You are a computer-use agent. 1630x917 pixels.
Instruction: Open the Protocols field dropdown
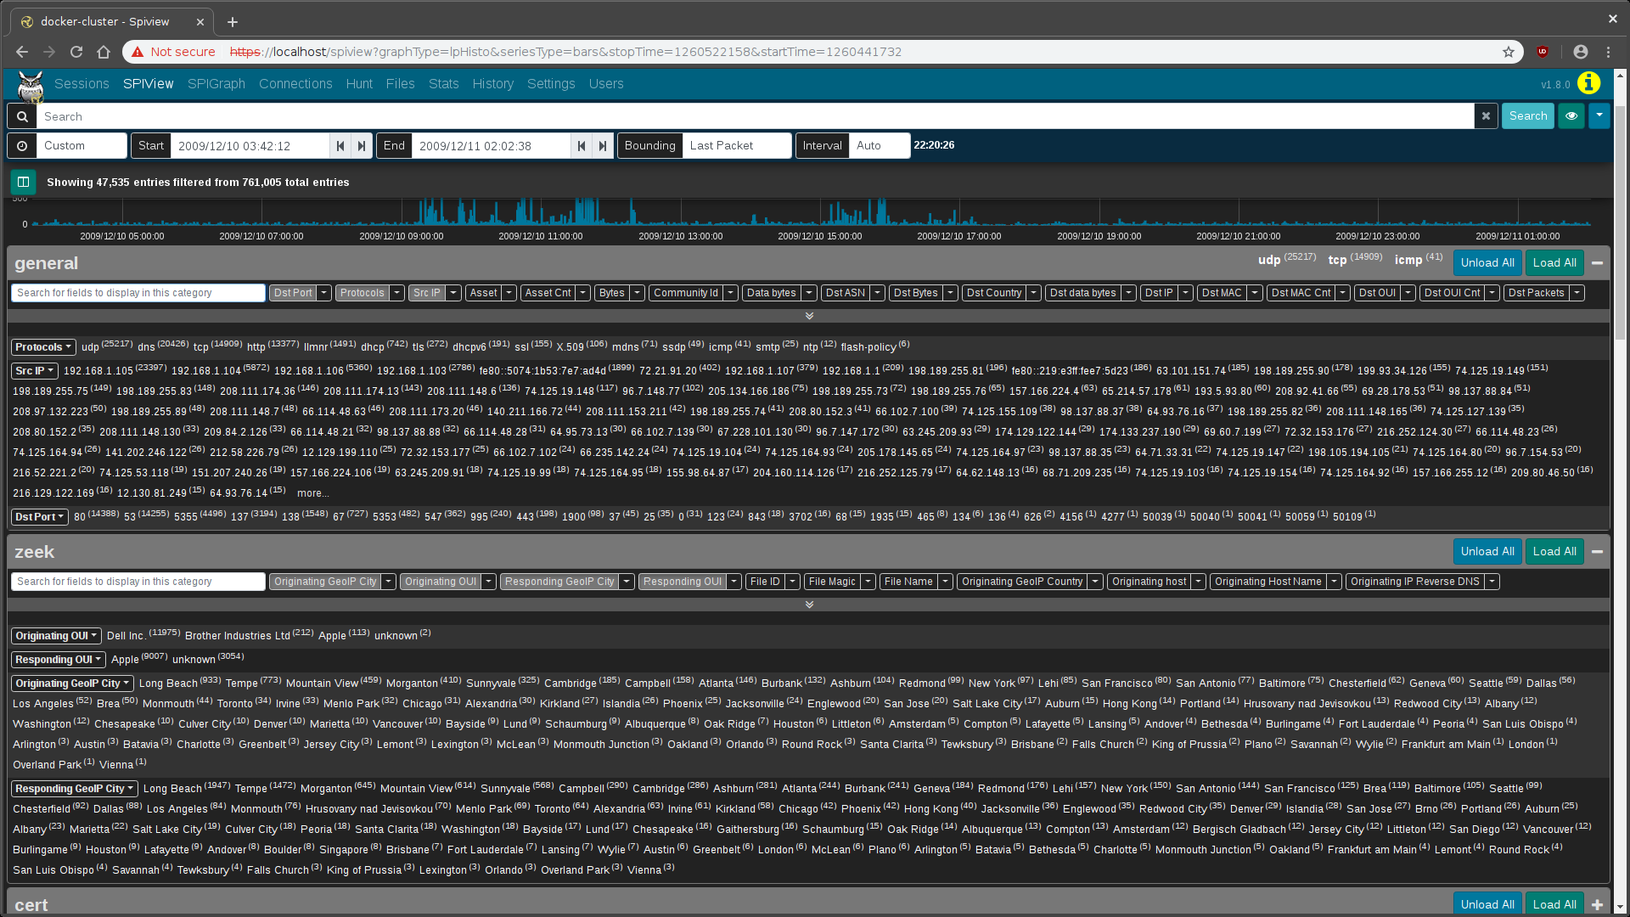[43, 347]
